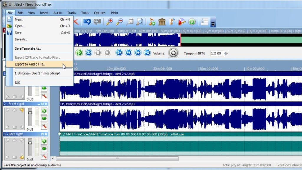This screenshot has height=170, width=302.
Task: Open the Tracks menu
Action: tap(71, 13)
